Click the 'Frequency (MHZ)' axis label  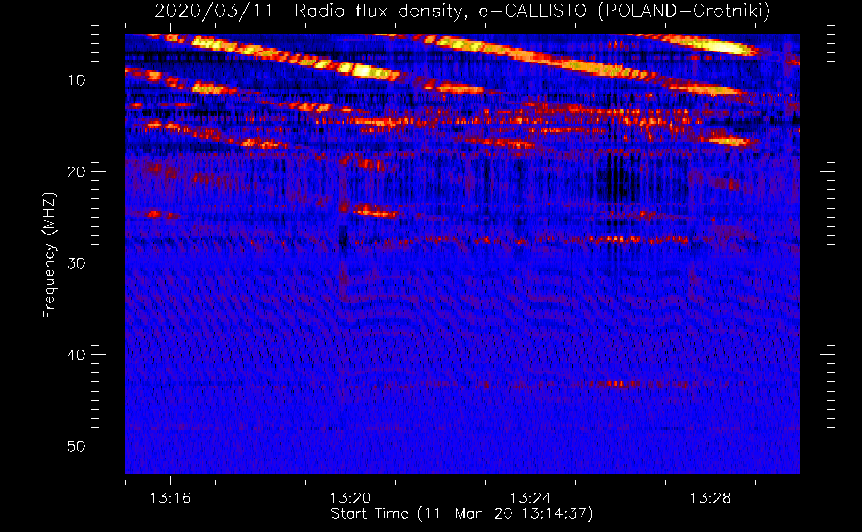click(x=49, y=255)
